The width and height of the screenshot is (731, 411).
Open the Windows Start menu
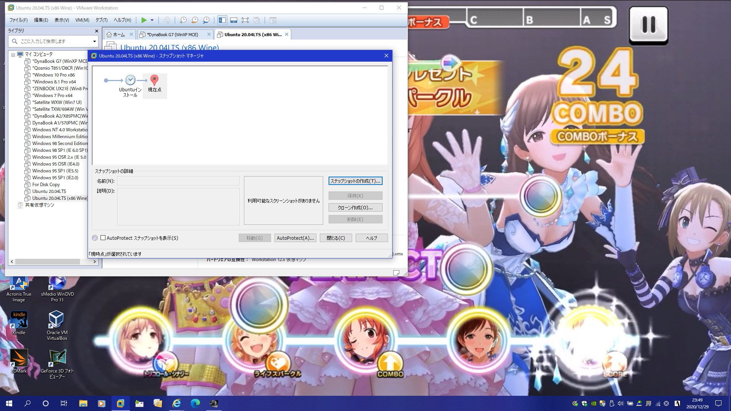click(x=9, y=403)
